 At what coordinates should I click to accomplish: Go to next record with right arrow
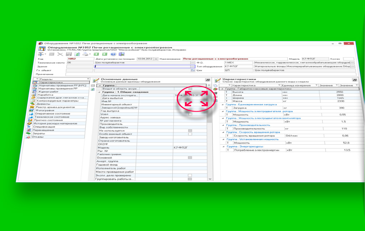pos(105,54)
